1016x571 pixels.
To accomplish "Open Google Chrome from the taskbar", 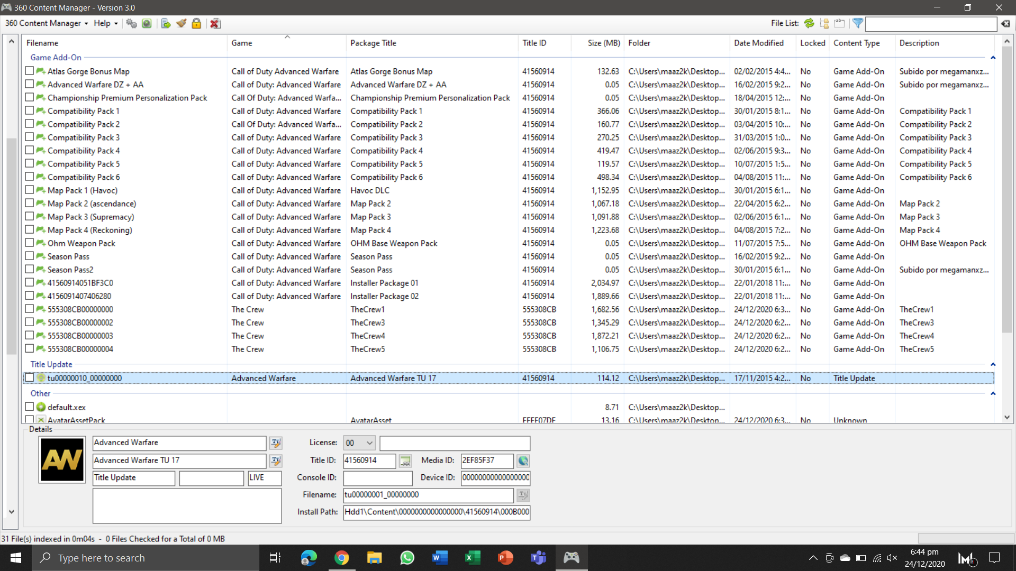I will [x=341, y=558].
